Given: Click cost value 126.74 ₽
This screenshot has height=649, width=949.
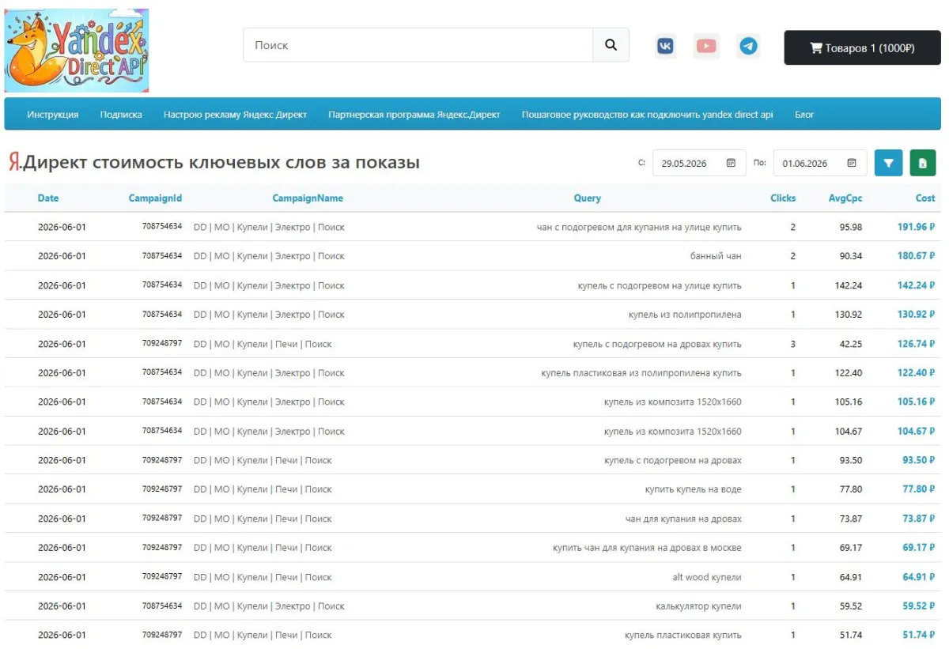Looking at the screenshot, I should pyautogui.click(x=916, y=344).
